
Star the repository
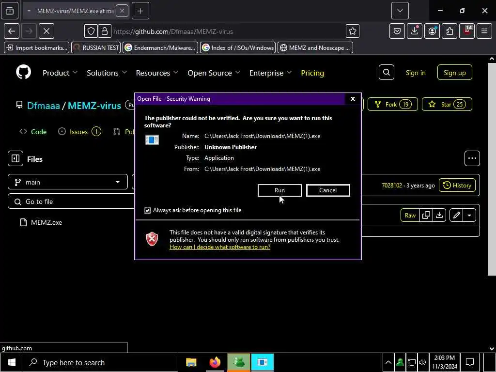447,105
